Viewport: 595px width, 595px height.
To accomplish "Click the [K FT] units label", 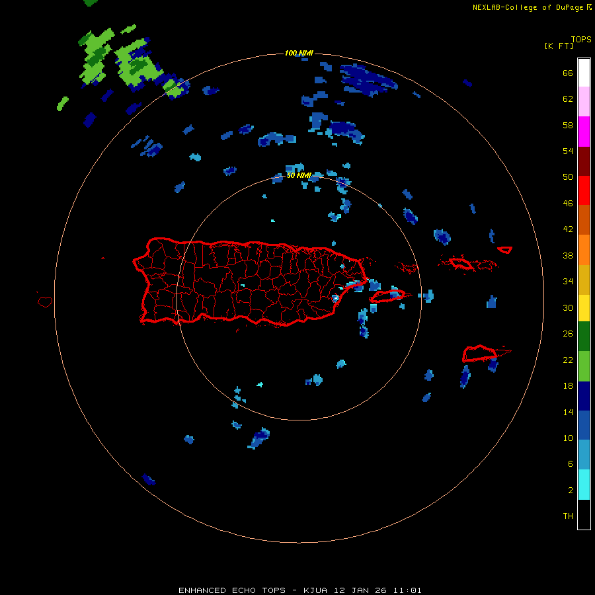I will pyautogui.click(x=559, y=46).
